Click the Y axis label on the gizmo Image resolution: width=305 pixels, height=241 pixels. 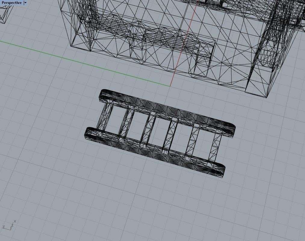click(x=4, y=227)
